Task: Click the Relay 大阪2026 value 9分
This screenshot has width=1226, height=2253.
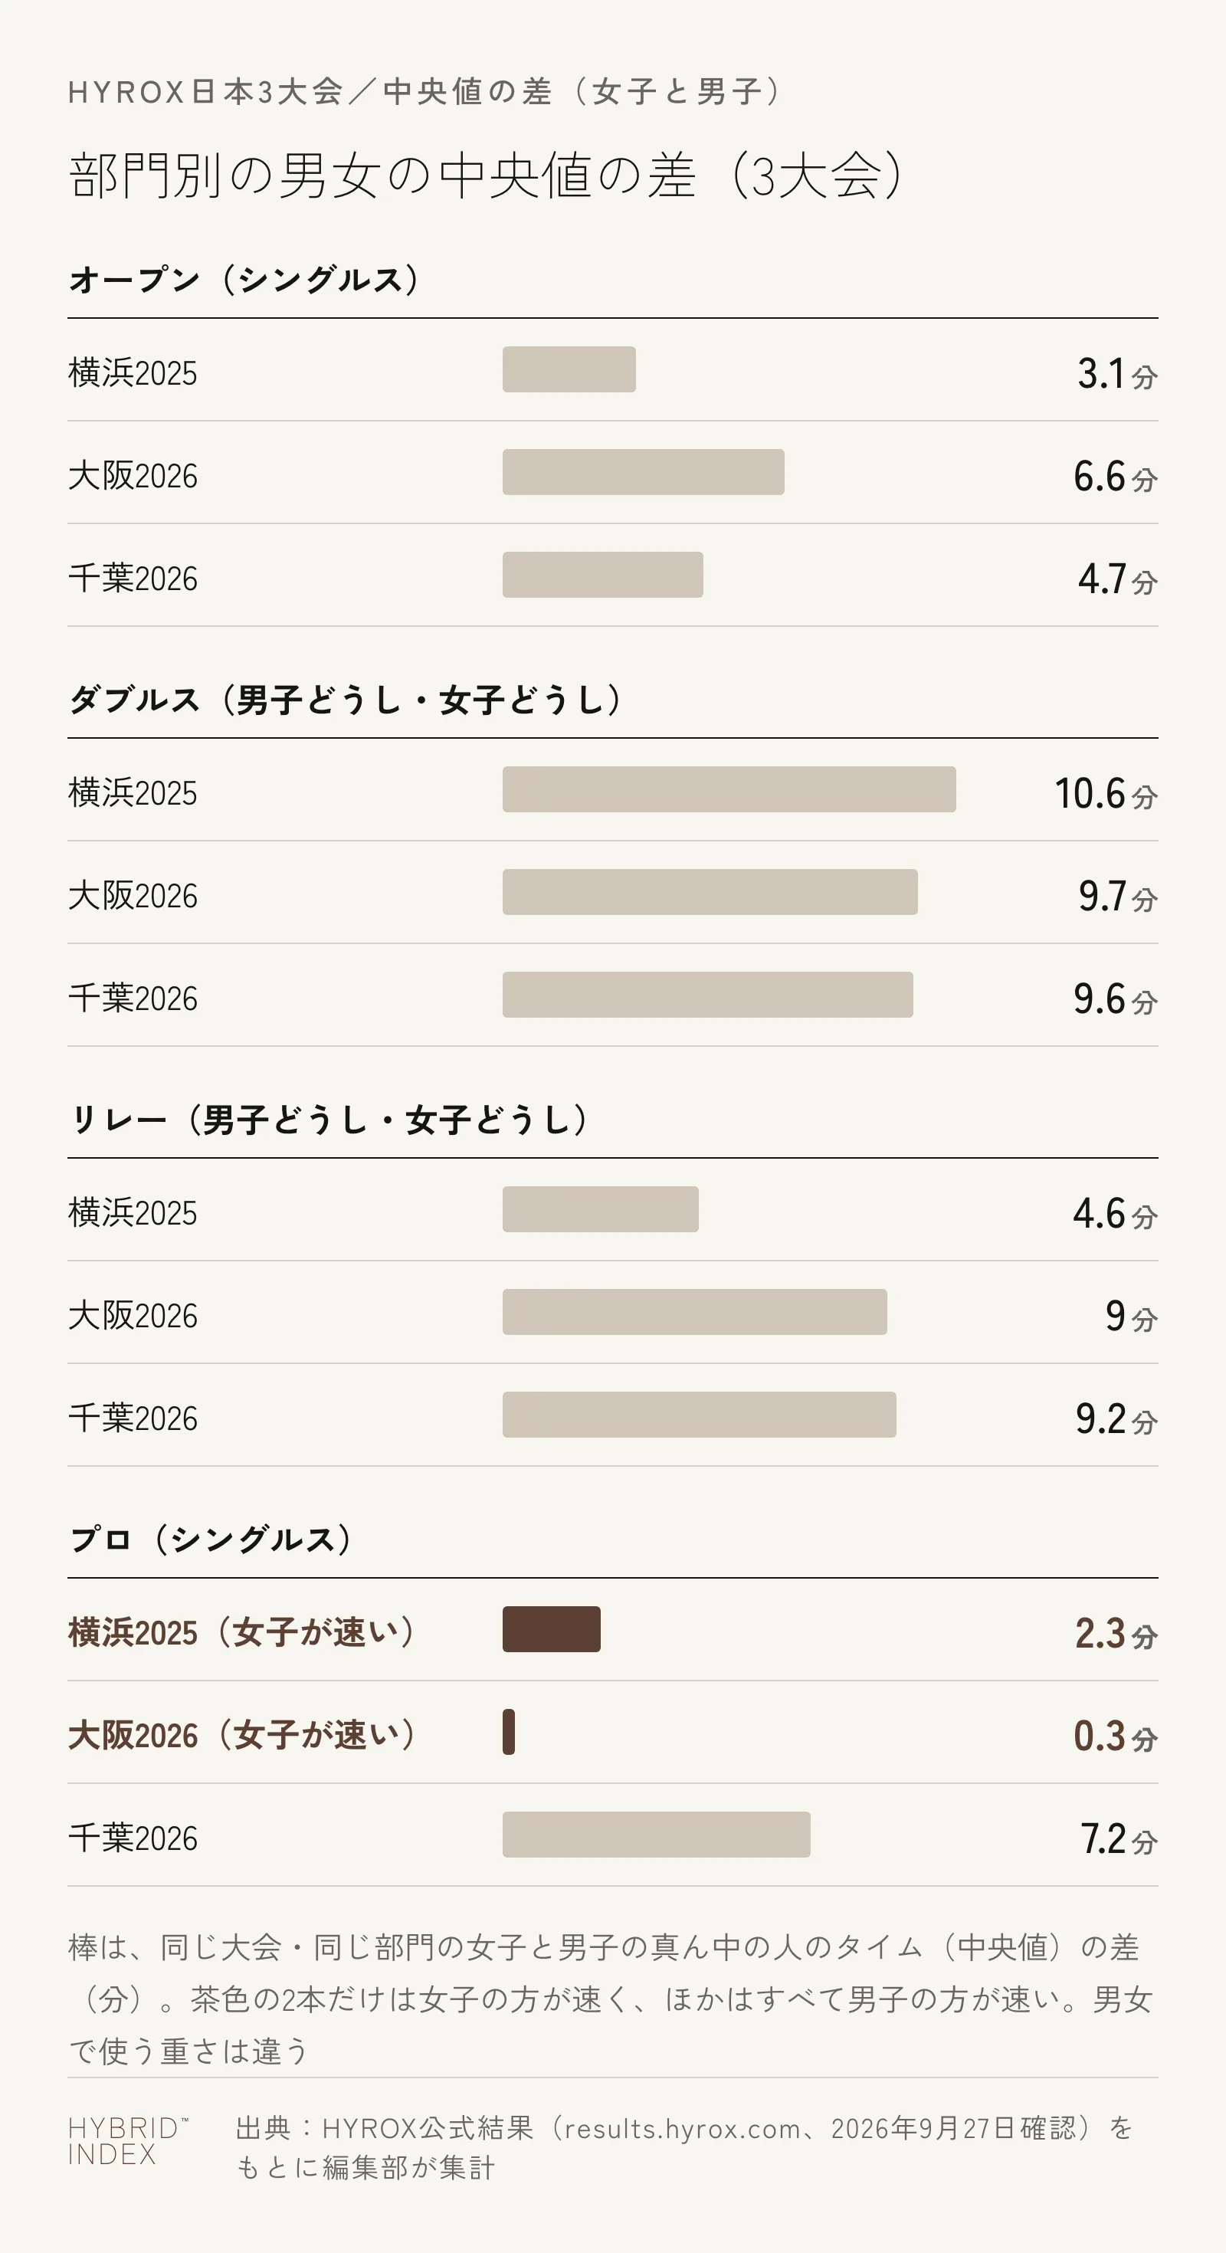Action: 1132,1316
